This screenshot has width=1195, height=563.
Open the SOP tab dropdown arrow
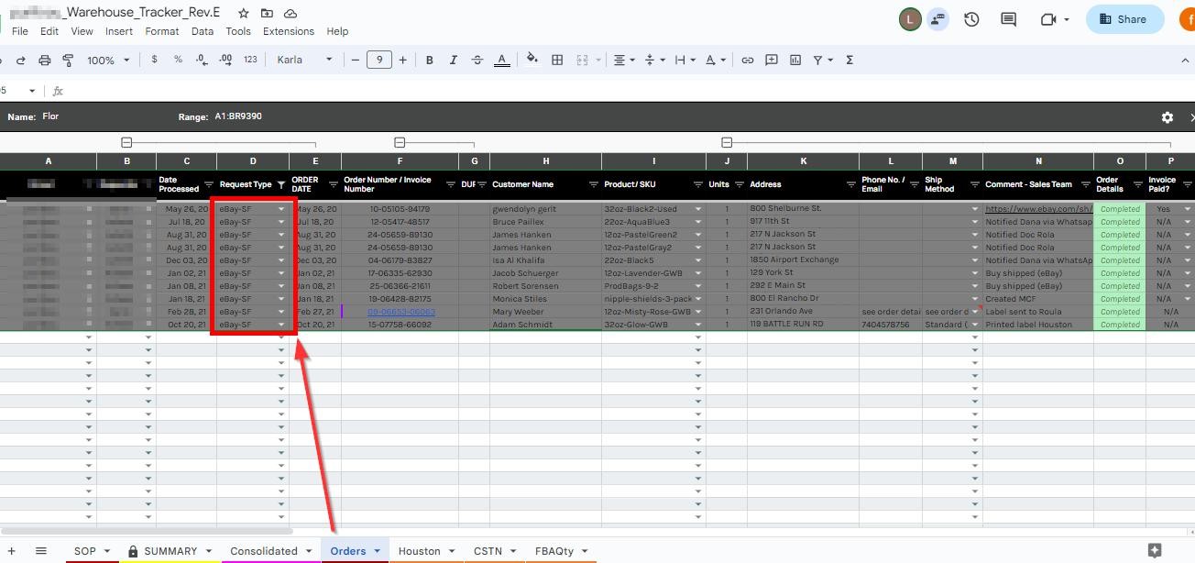pos(107,552)
